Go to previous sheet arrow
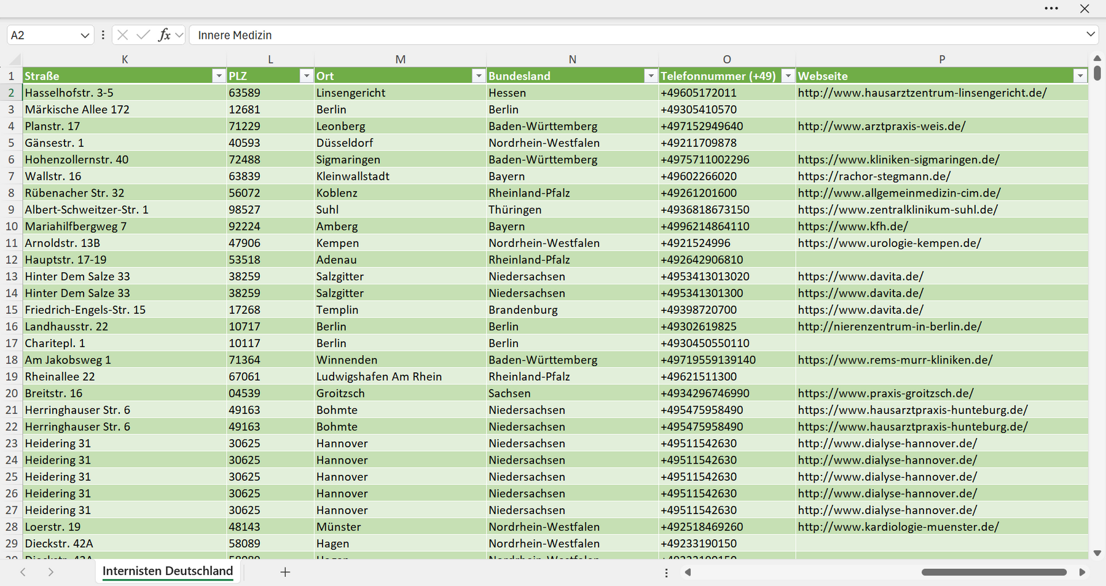 tap(23, 572)
